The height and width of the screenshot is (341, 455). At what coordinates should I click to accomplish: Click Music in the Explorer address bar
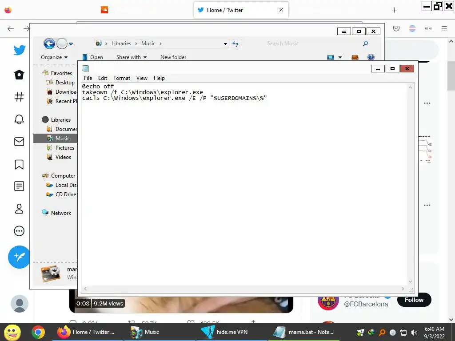(148, 44)
